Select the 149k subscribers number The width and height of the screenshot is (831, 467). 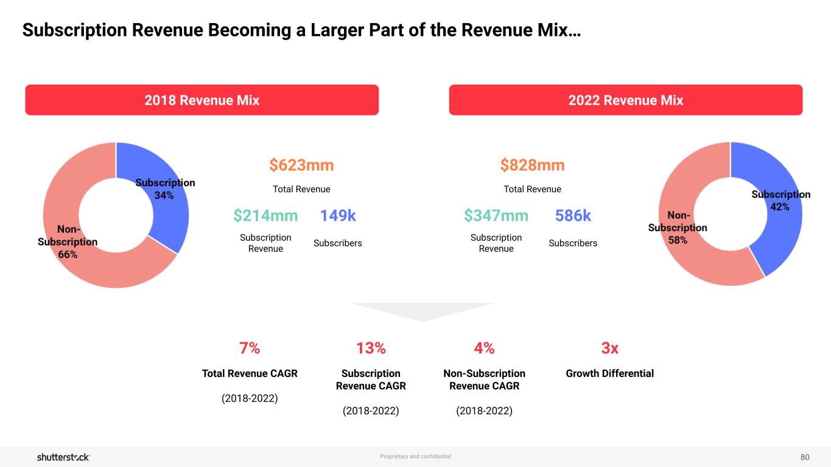click(x=338, y=216)
